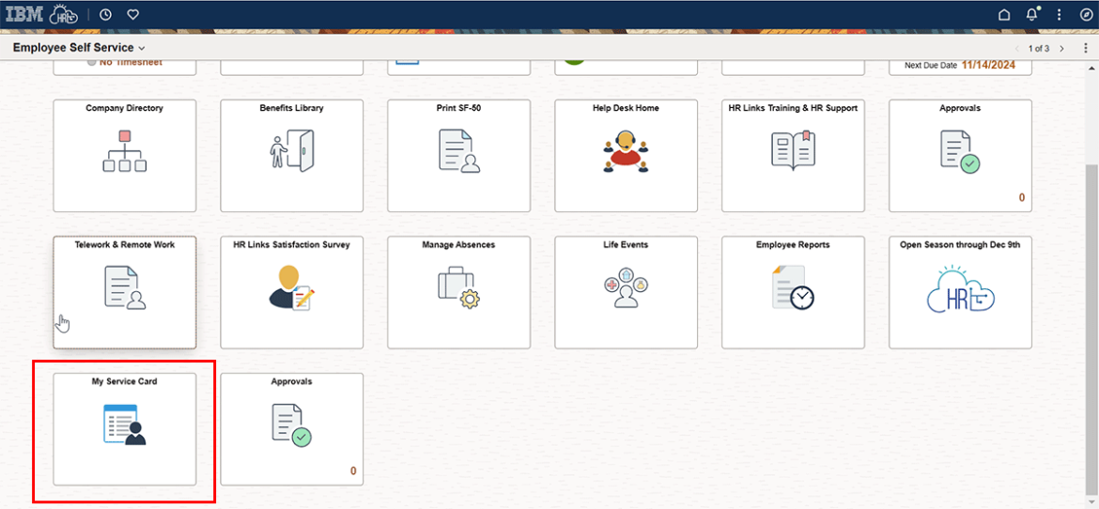Go to the next homepage page arrow

1062,48
